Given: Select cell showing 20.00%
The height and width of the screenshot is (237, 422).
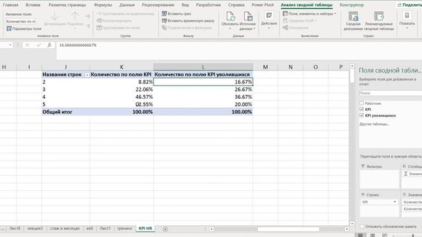Looking at the screenshot, I should (x=203, y=105).
